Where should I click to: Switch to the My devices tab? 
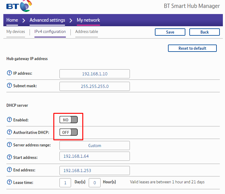pyautogui.click(x=16, y=32)
